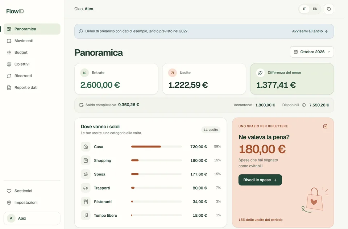
Task: Click the Trasporti spending progress bar
Action: tap(157, 188)
